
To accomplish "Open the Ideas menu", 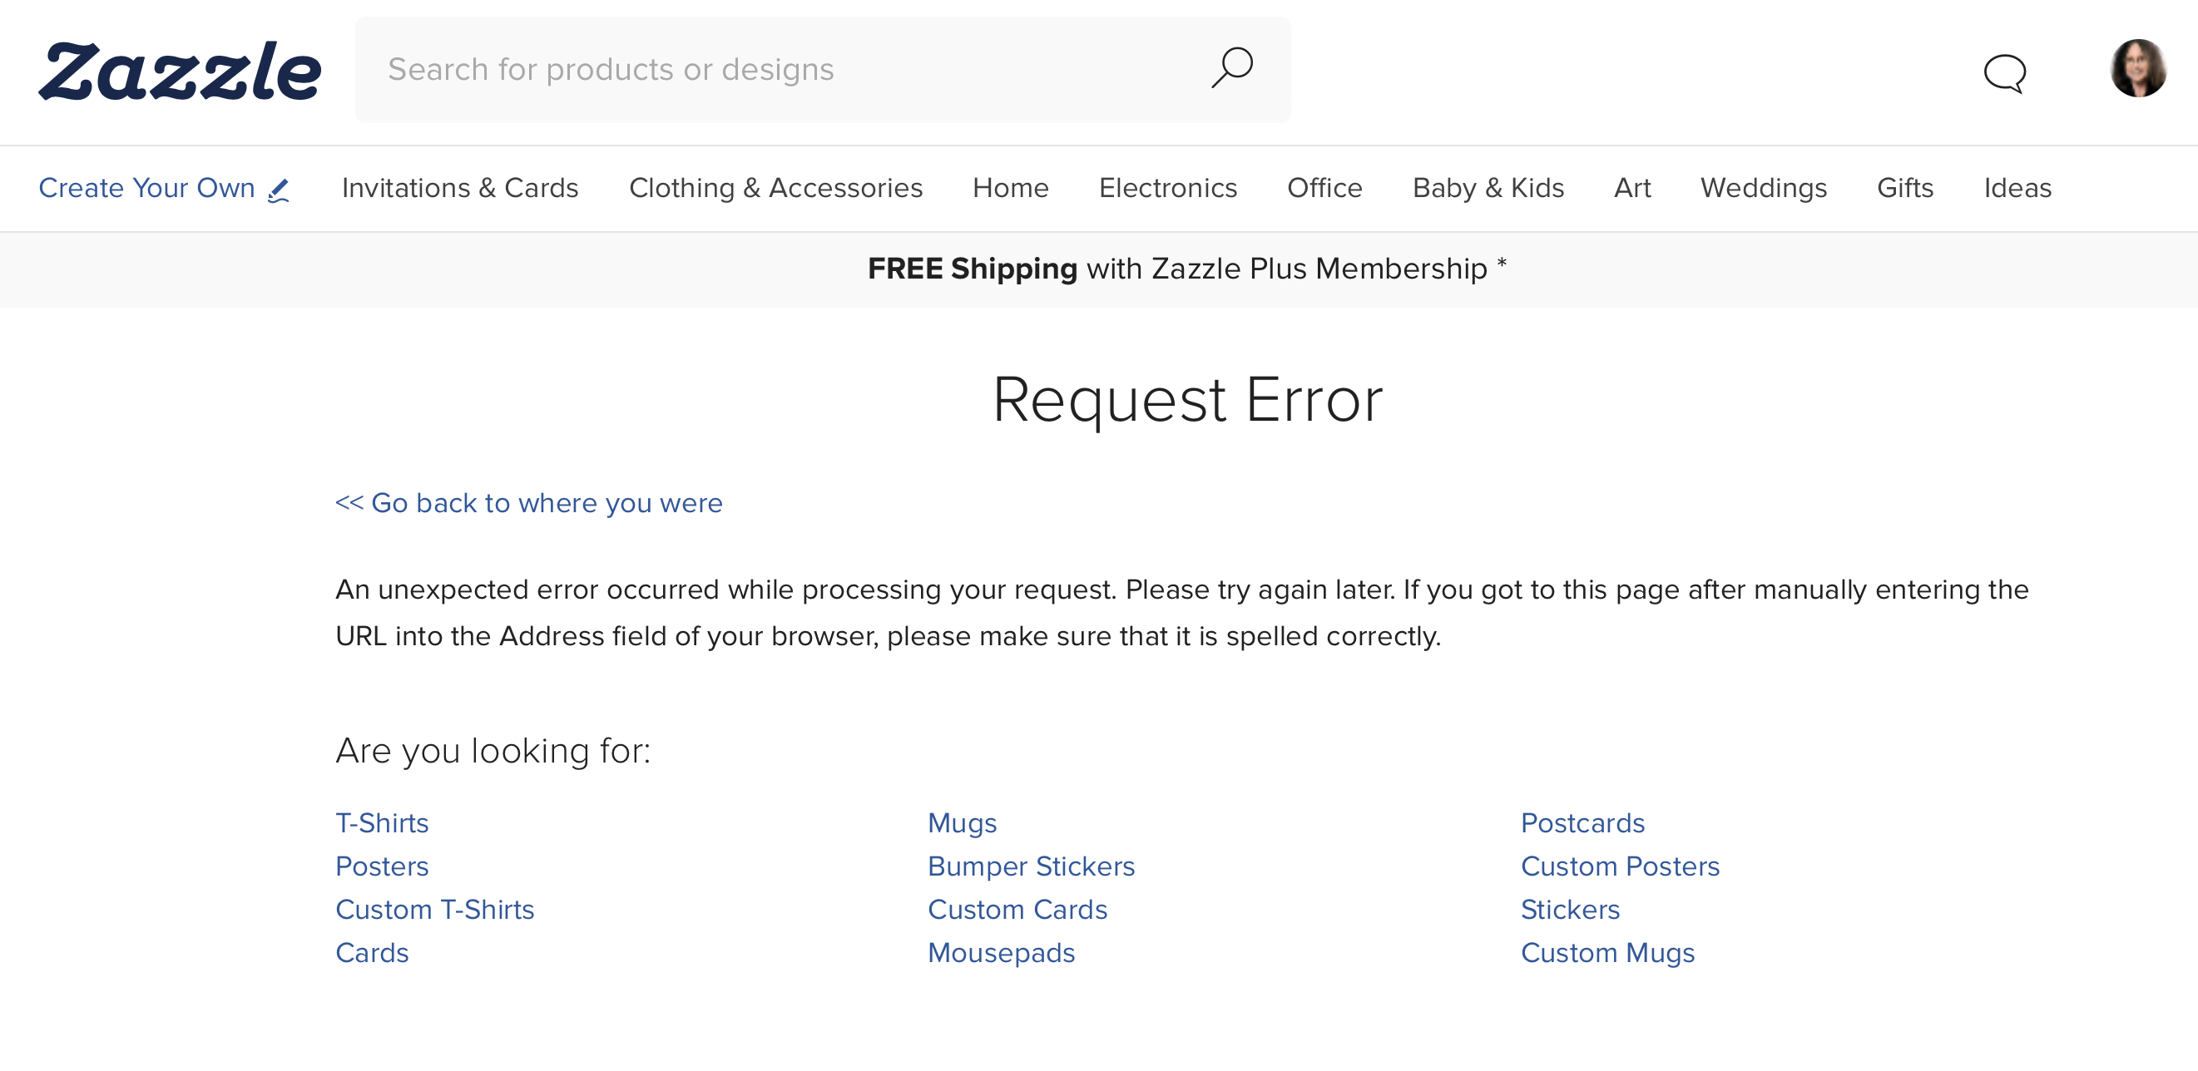I will click(x=2017, y=188).
